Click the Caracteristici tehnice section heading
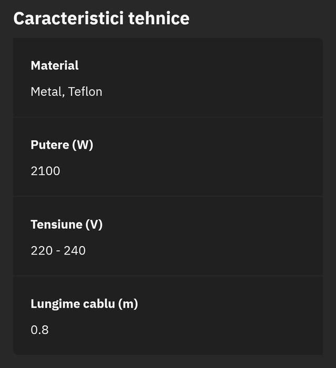This screenshot has width=336, height=368. click(101, 18)
